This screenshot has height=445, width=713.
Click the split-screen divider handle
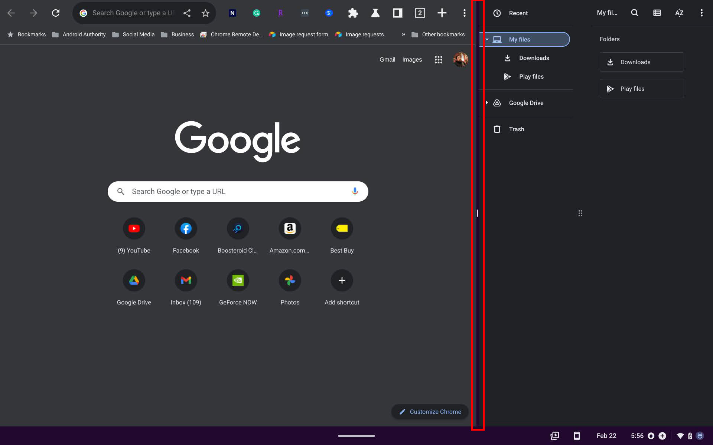478,213
